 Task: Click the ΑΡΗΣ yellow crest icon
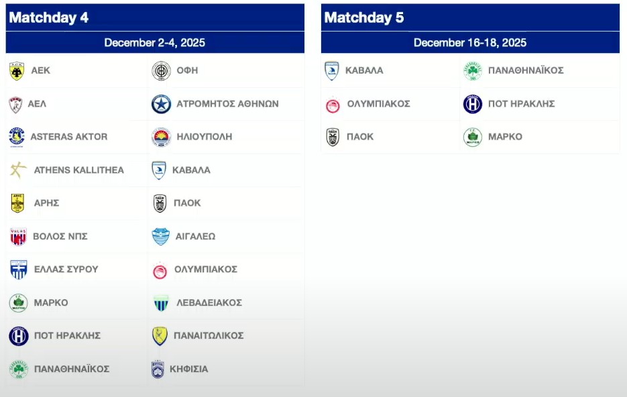(17, 203)
